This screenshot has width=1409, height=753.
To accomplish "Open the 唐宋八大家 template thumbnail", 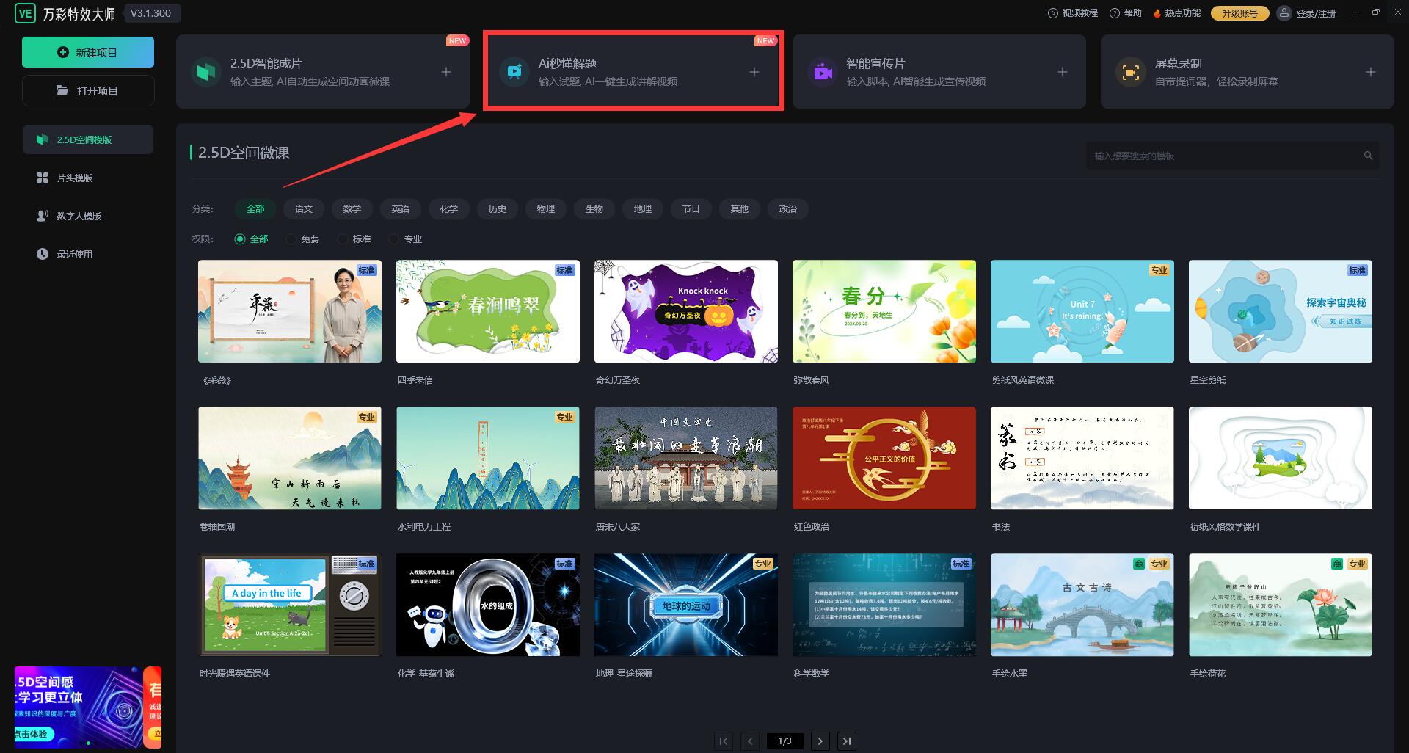I will pyautogui.click(x=685, y=458).
